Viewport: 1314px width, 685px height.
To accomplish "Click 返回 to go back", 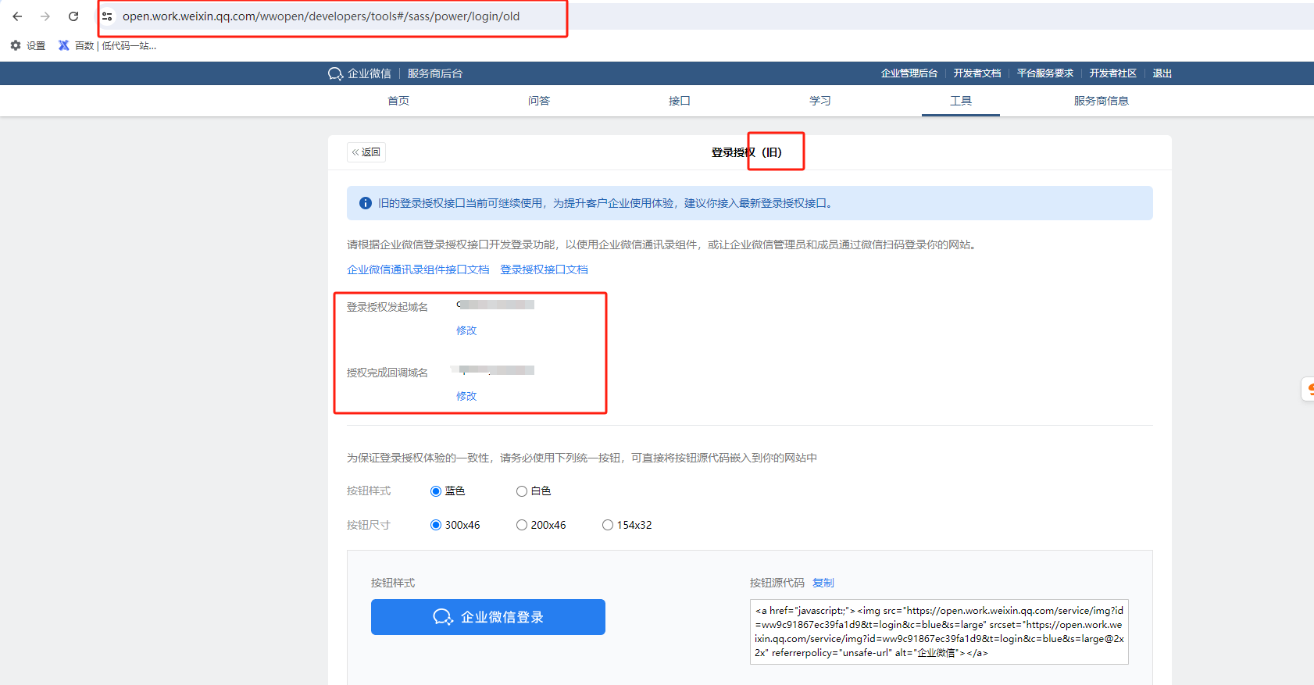I will (x=366, y=152).
